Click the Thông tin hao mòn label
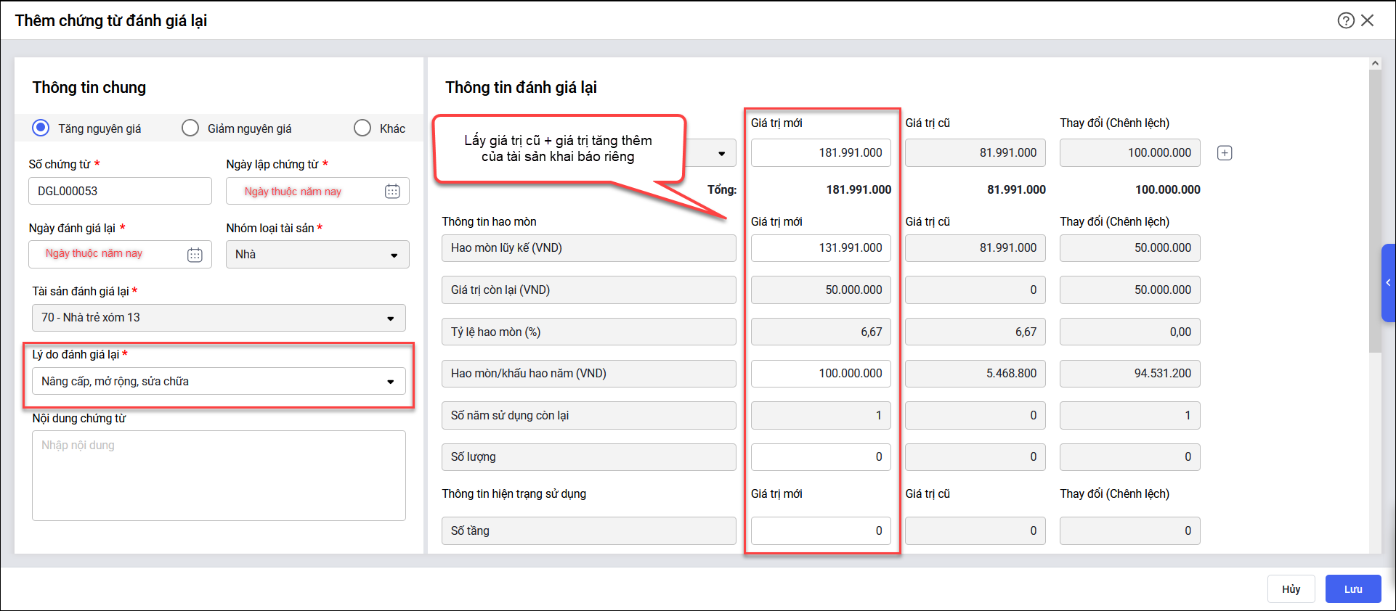 [489, 222]
